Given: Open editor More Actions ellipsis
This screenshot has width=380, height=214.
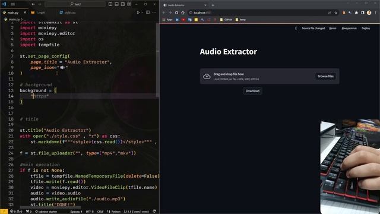Looking at the screenshot, I should pyautogui.click(x=154, y=12).
